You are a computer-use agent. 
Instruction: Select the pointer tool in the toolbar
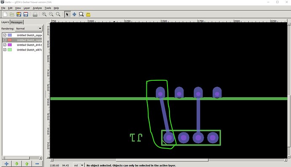click(x=67, y=14)
